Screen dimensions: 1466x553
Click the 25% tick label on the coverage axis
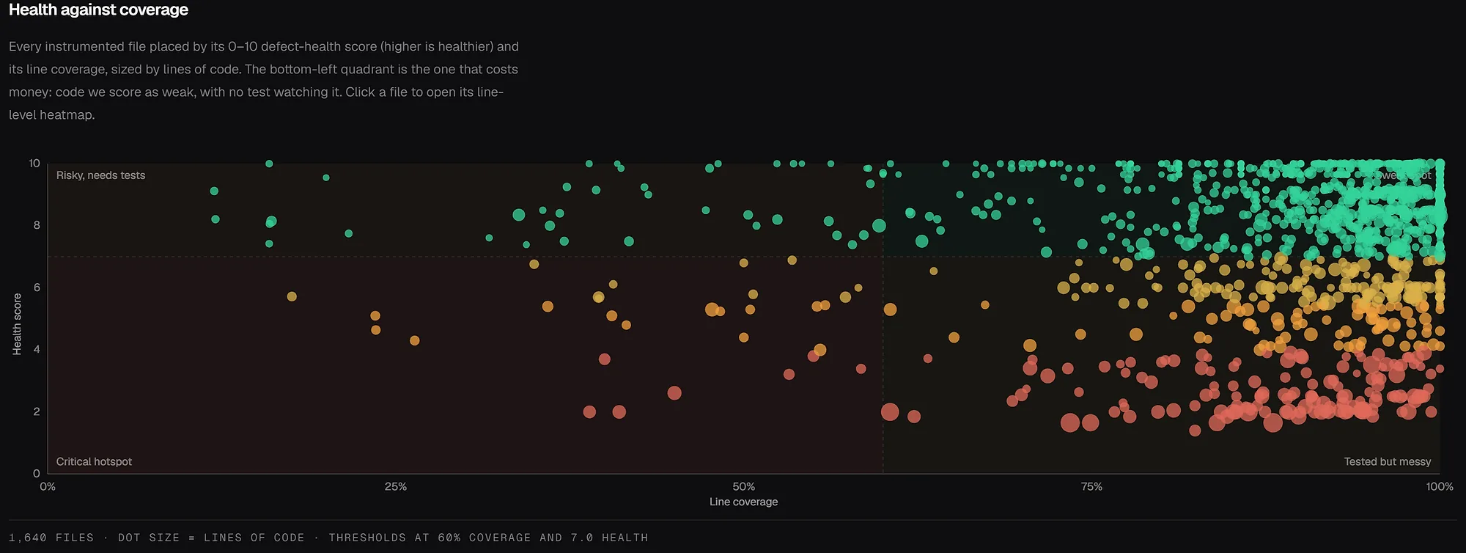tap(396, 486)
